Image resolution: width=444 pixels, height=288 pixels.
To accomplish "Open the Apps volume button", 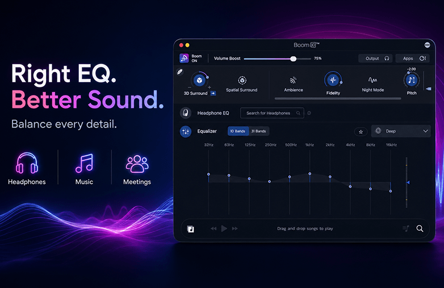I will 413,58.
